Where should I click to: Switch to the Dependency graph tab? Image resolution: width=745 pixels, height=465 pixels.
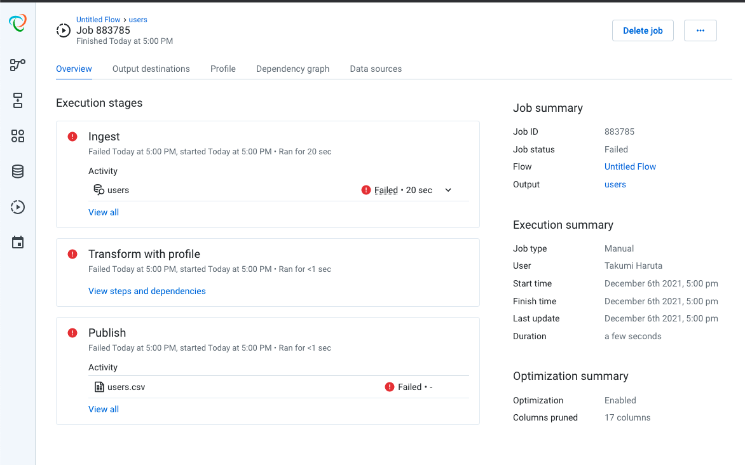point(292,69)
